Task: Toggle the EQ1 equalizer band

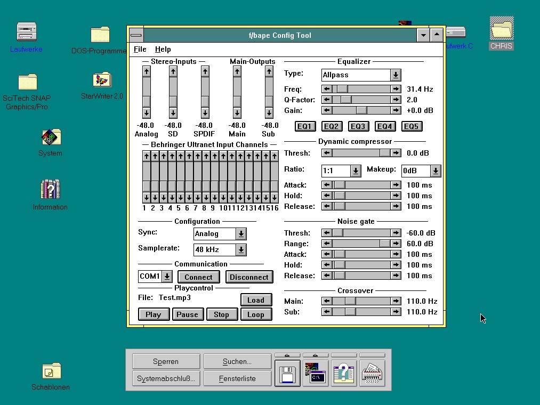Action: [x=304, y=126]
